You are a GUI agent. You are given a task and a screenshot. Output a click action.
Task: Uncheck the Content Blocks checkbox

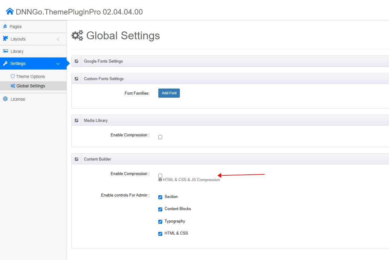point(160,209)
